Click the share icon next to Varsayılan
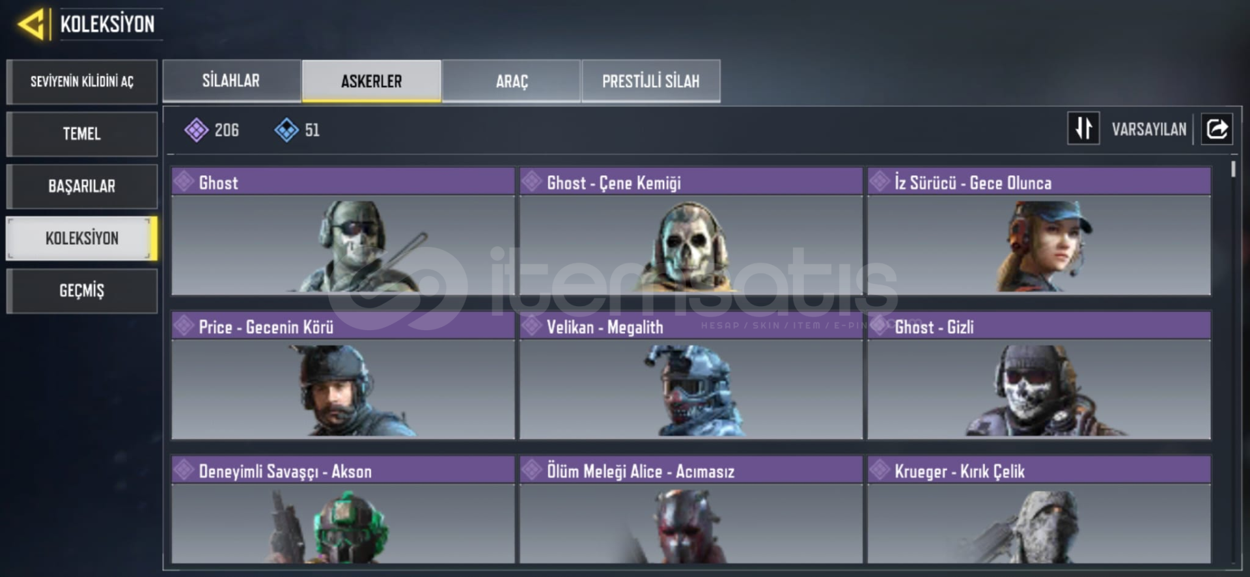 click(x=1217, y=128)
